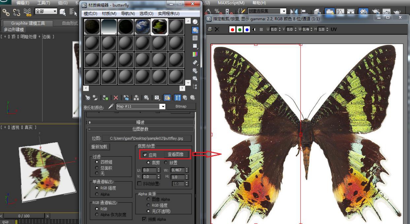The image size is (410, 224).
Task: Open the Map #11 name dropdown
Action: click(x=163, y=107)
